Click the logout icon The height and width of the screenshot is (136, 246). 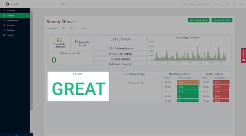click(x=241, y=4)
